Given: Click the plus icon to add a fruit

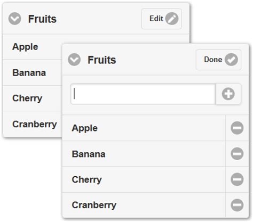Looking at the screenshot, I should click(x=228, y=94).
